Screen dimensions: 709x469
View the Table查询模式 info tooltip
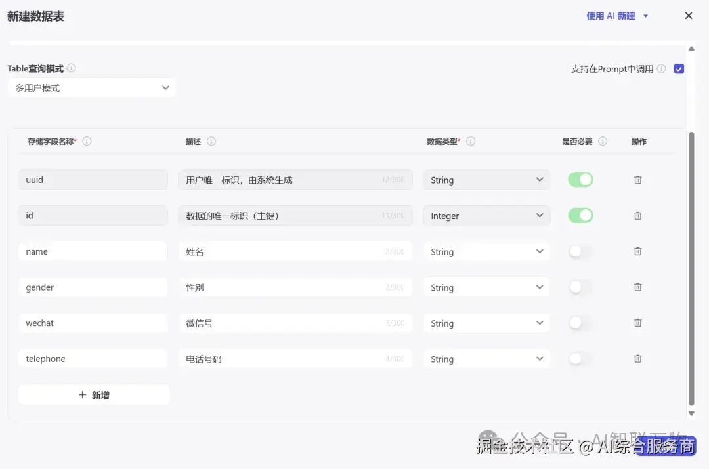71,68
